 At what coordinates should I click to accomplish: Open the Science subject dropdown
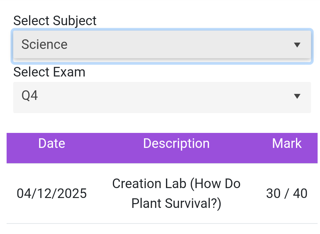pyautogui.click(x=162, y=45)
